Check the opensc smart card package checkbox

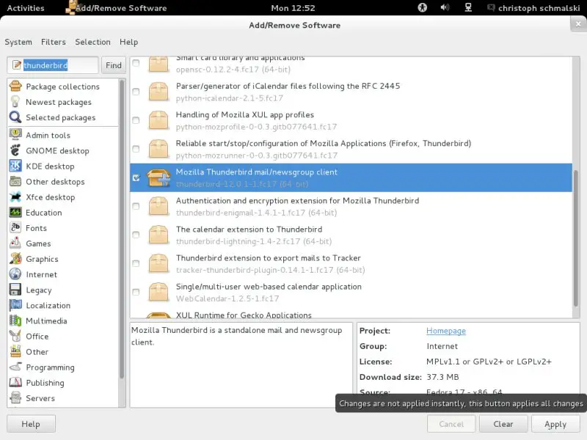coord(136,63)
